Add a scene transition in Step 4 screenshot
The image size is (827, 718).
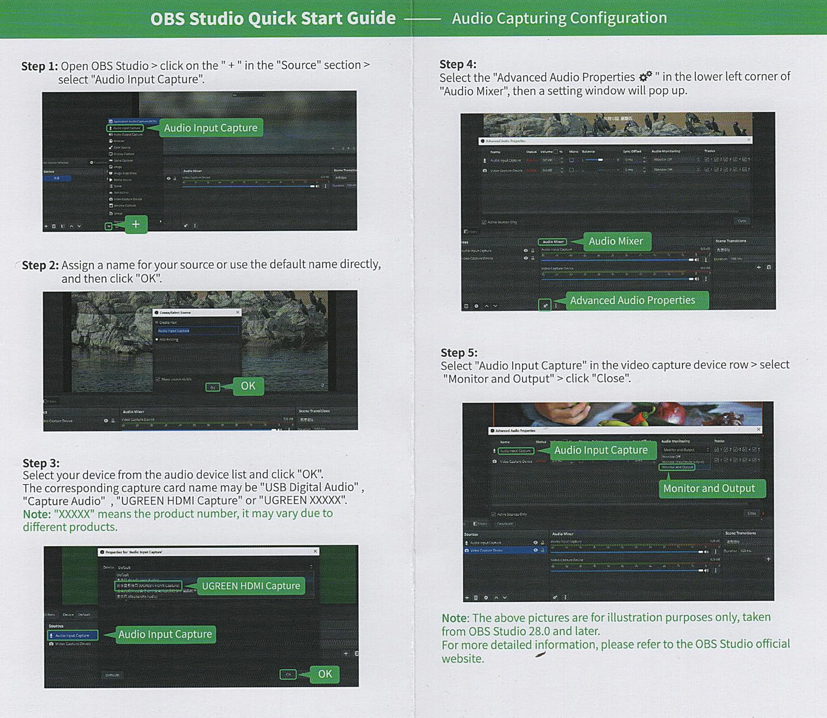(x=759, y=267)
